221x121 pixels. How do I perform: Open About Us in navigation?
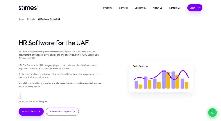[157, 8]
